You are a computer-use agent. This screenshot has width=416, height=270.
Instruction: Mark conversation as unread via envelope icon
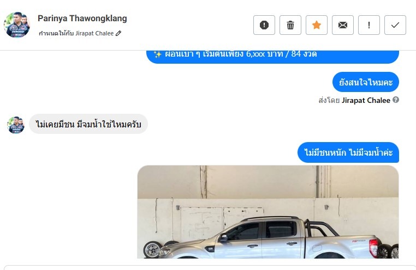coord(343,25)
